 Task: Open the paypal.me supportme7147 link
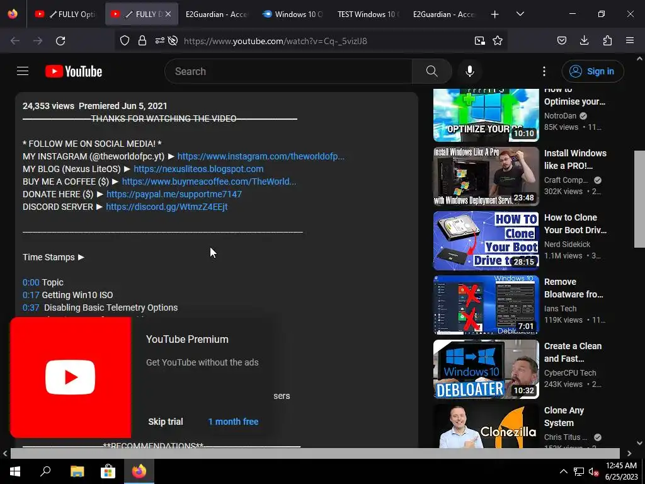174,194
